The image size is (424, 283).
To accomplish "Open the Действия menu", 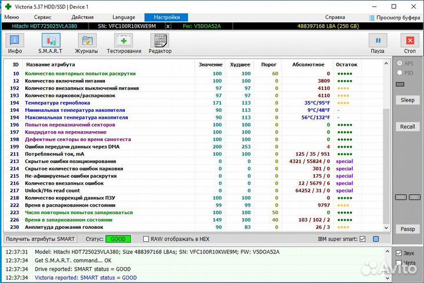I will 82,18.
